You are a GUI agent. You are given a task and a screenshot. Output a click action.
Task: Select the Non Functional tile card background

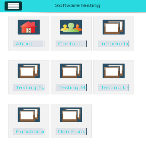(71, 121)
